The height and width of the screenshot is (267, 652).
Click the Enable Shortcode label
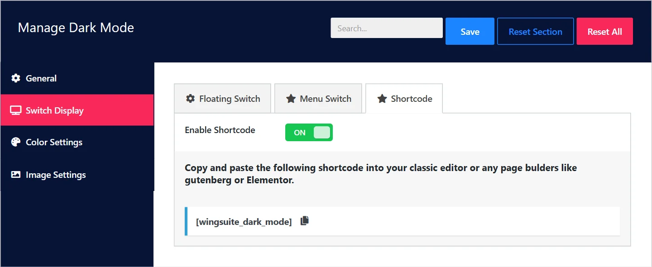coord(220,130)
